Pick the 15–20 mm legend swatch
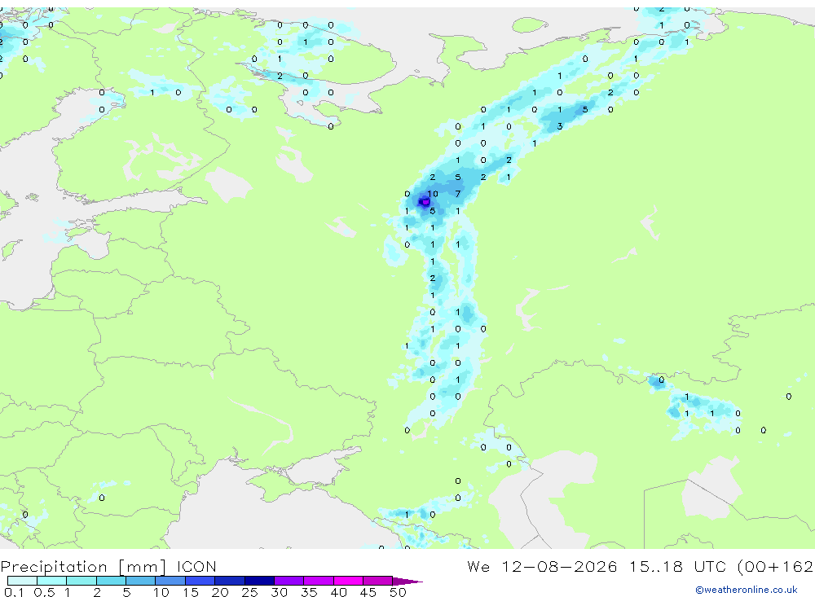815x597 pixels. [x=200, y=581]
